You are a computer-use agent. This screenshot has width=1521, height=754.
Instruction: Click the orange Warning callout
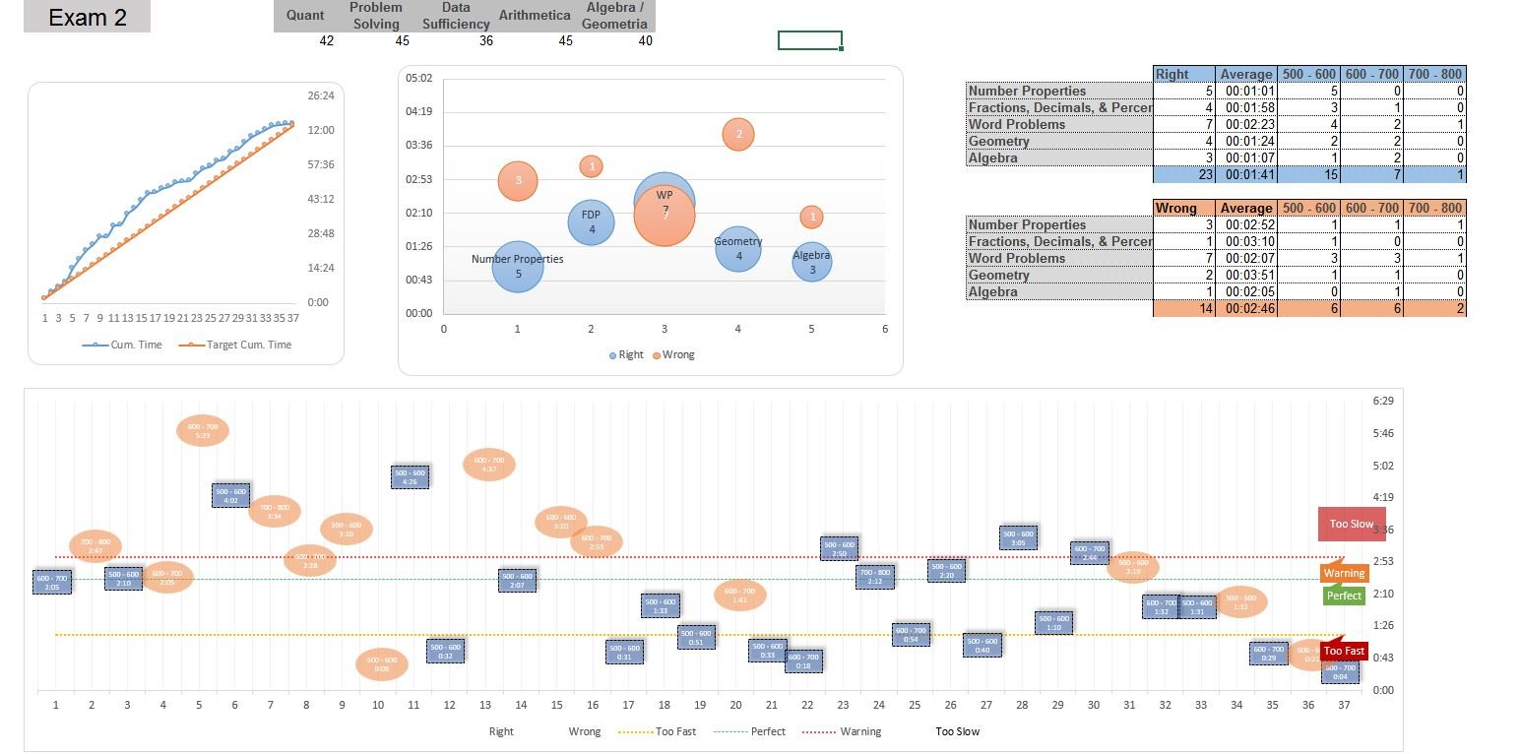click(x=1345, y=573)
